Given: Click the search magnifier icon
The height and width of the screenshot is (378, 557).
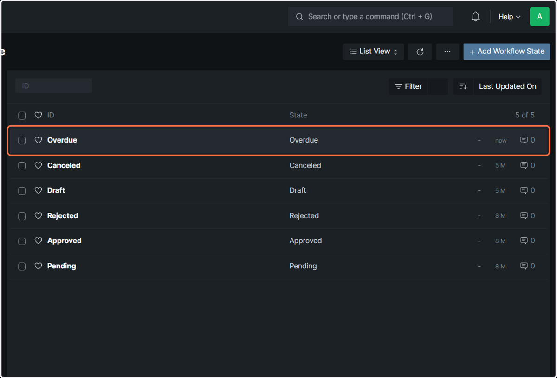Looking at the screenshot, I should (x=299, y=17).
